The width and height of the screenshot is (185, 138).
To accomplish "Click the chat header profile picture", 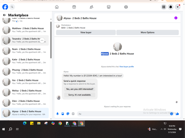I will pos(60,18).
